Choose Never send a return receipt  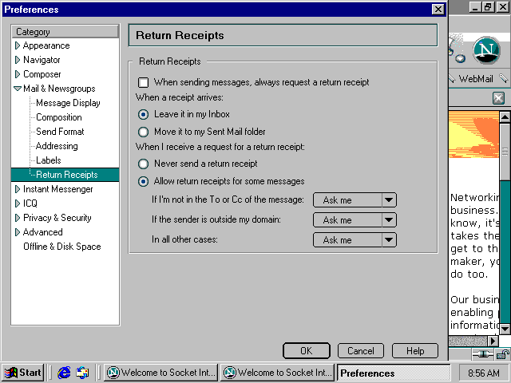click(x=144, y=164)
